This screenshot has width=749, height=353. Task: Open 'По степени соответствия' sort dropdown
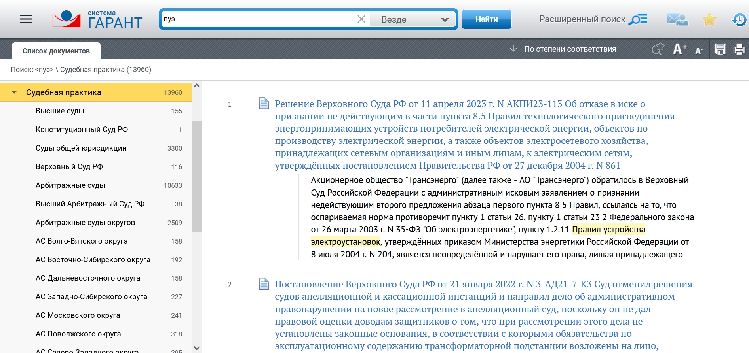[x=570, y=49]
